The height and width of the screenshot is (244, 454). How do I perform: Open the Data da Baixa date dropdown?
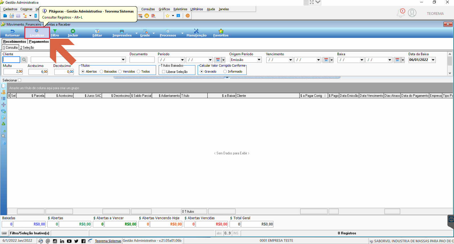(433, 60)
